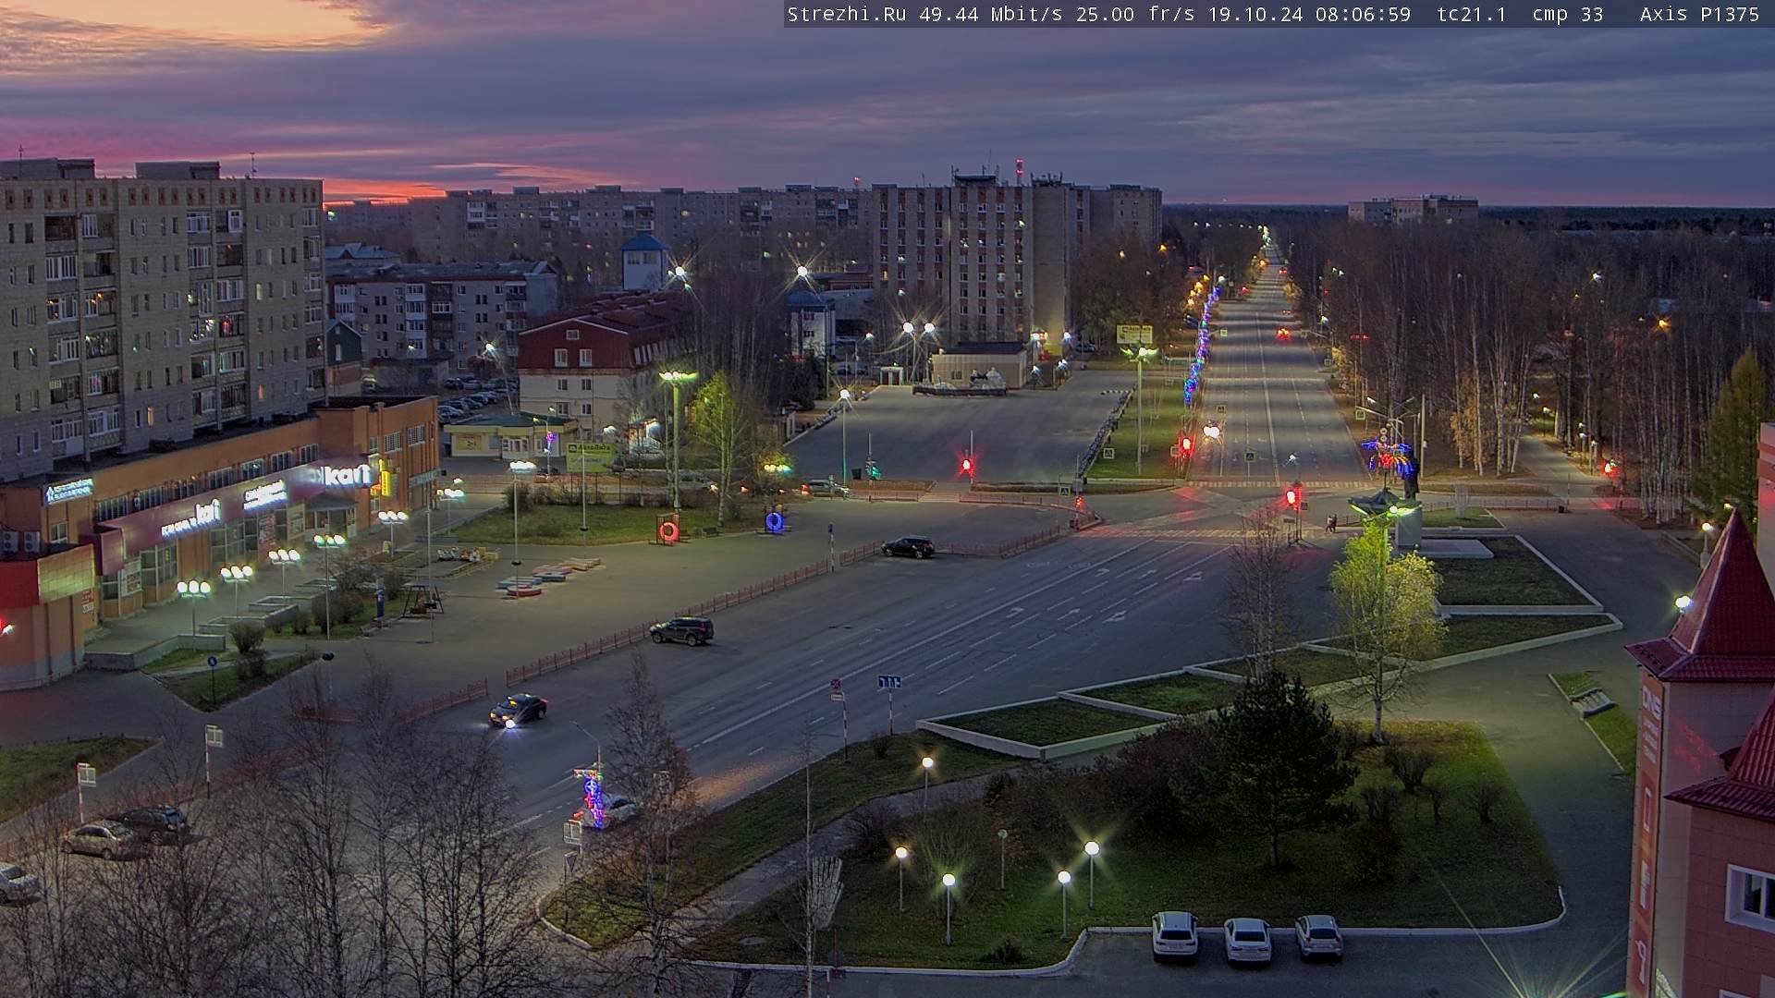
Task: Click the illuminated 'kari' store sign
Action: [348, 475]
